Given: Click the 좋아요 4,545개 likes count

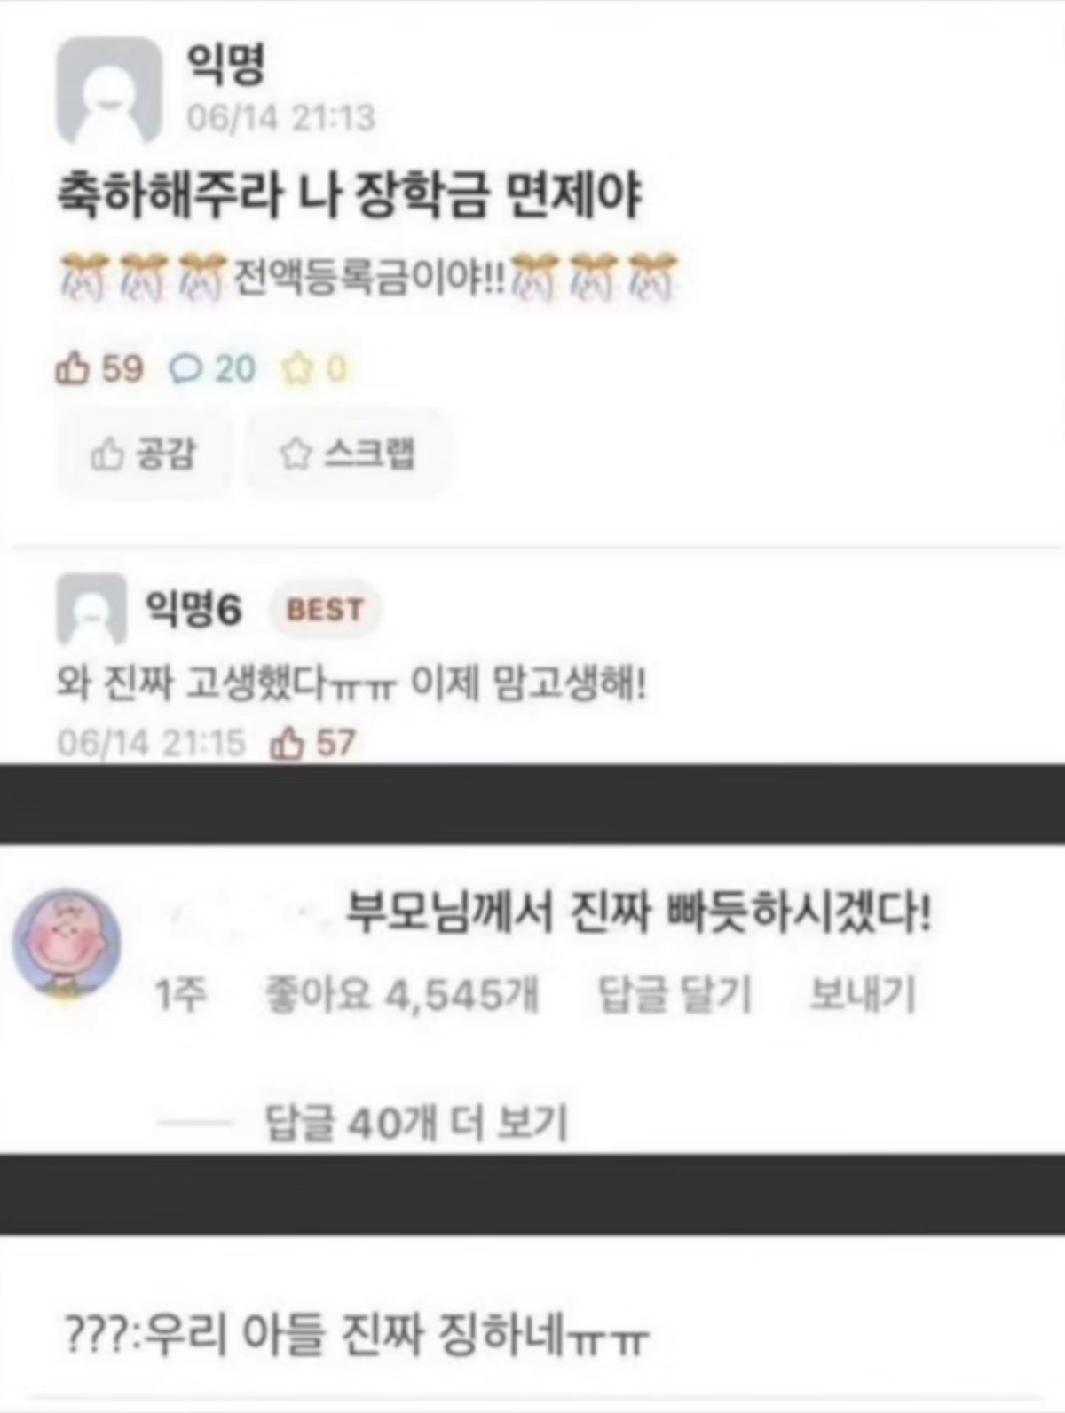Looking at the screenshot, I should (402, 994).
